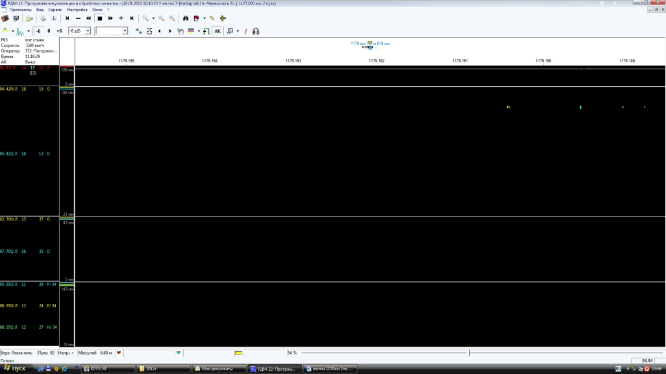Select channel row 01. РС Л

[x=29, y=68]
